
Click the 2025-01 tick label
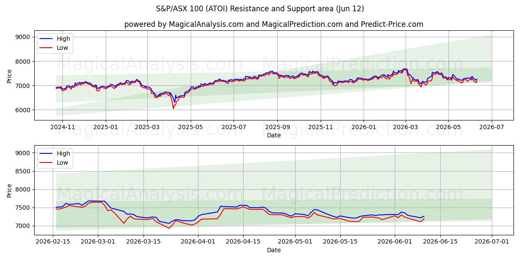[x=106, y=127]
